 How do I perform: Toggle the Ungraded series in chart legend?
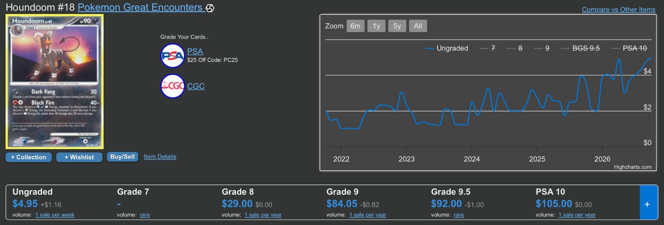[x=446, y=48]
